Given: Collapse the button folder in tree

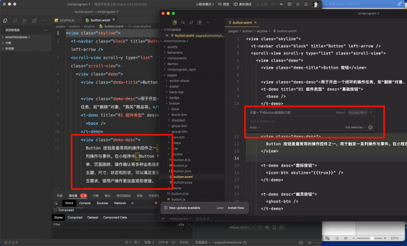Looking at the screenshot, I should (x=174, y=103).
